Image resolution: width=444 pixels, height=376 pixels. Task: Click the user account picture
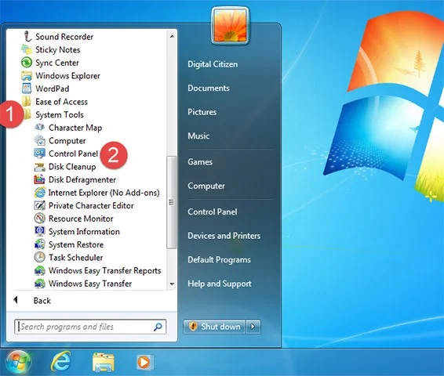click(230, 26)
